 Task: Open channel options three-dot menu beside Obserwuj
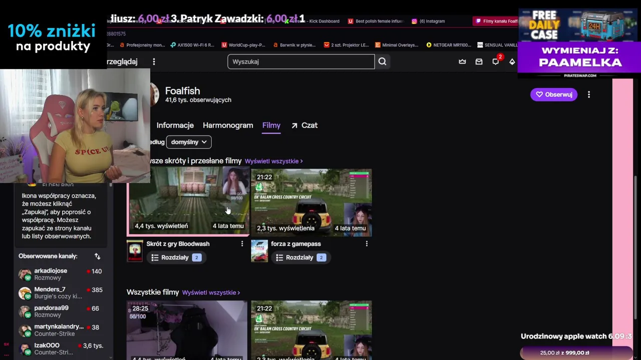pyautogui.click(x=589, y=94)
